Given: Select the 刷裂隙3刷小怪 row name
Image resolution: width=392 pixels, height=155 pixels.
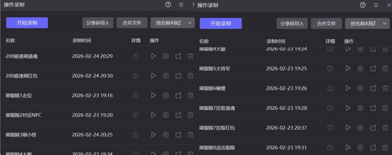Looking at the screenshot, I should pos(21,135).
